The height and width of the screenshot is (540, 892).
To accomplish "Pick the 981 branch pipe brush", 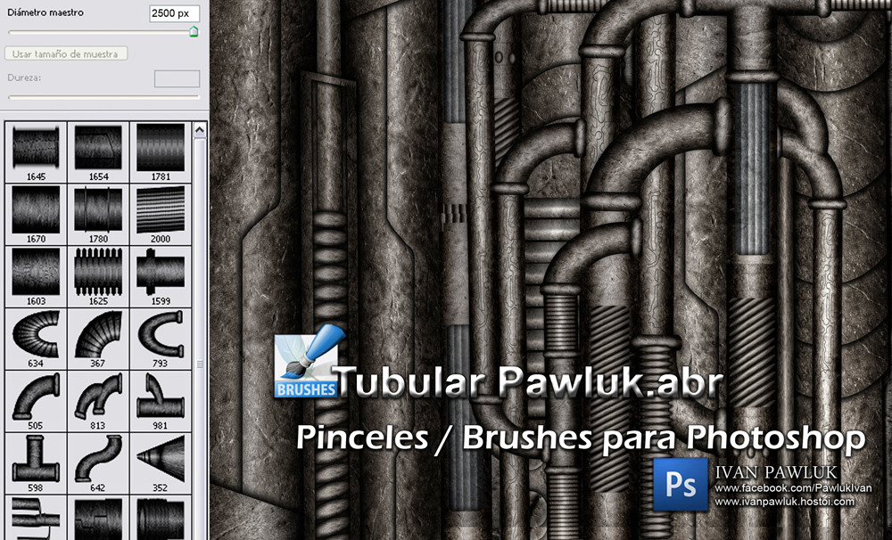I will click(161, 401).
